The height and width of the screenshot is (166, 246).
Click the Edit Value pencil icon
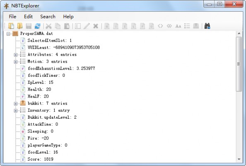coord(87,26)
